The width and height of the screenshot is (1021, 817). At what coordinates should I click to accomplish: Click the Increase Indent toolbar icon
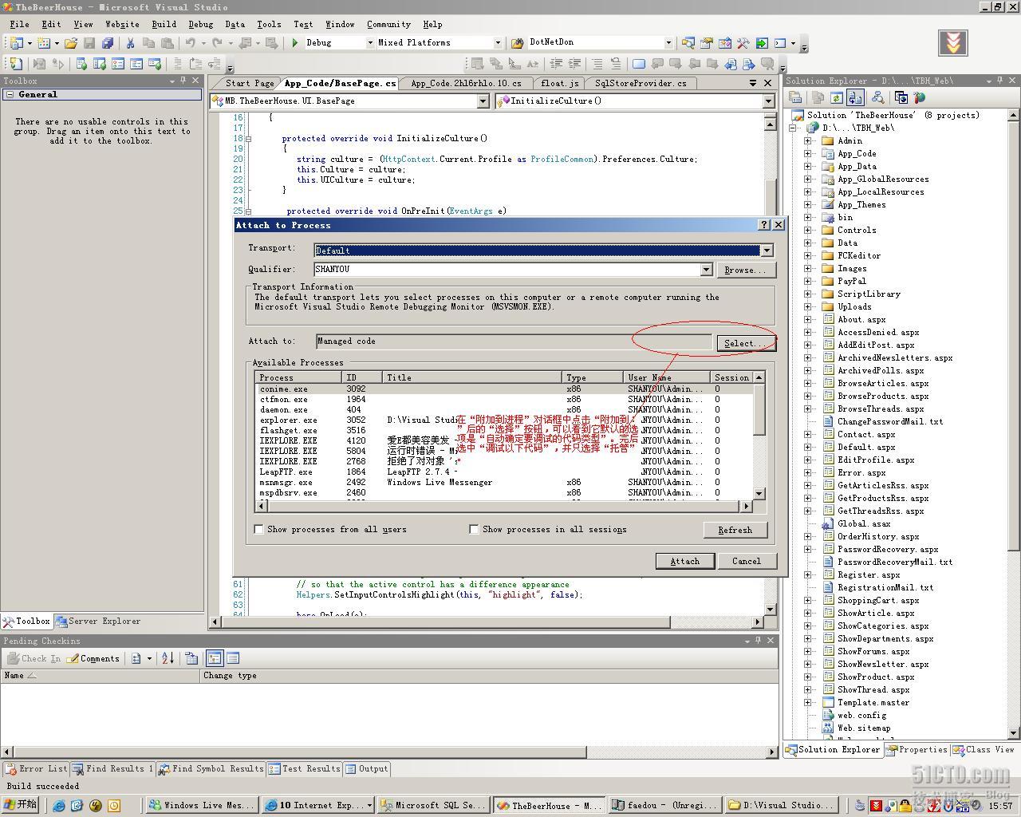(574, 63)
